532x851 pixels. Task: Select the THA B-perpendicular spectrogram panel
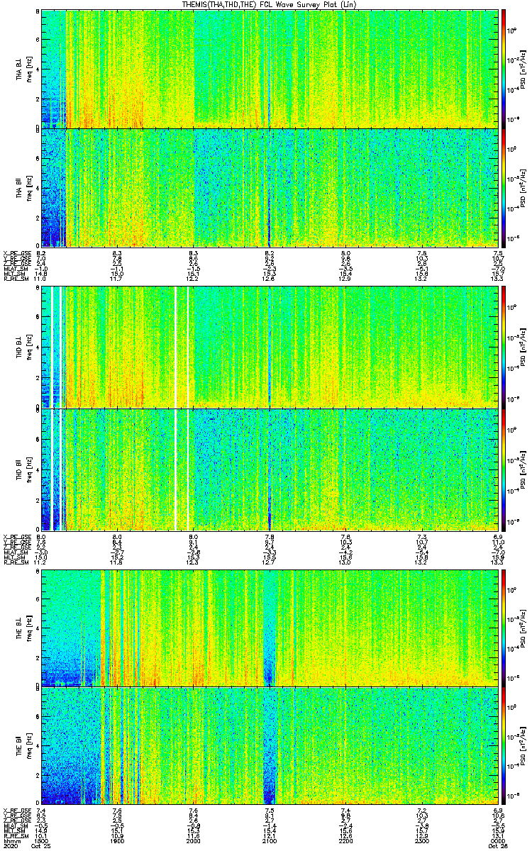pyautogui.click(x=270, y=69)
